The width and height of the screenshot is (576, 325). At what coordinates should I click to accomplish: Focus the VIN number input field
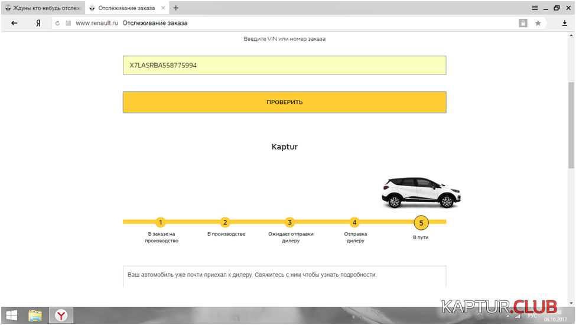tap(285, 66)
